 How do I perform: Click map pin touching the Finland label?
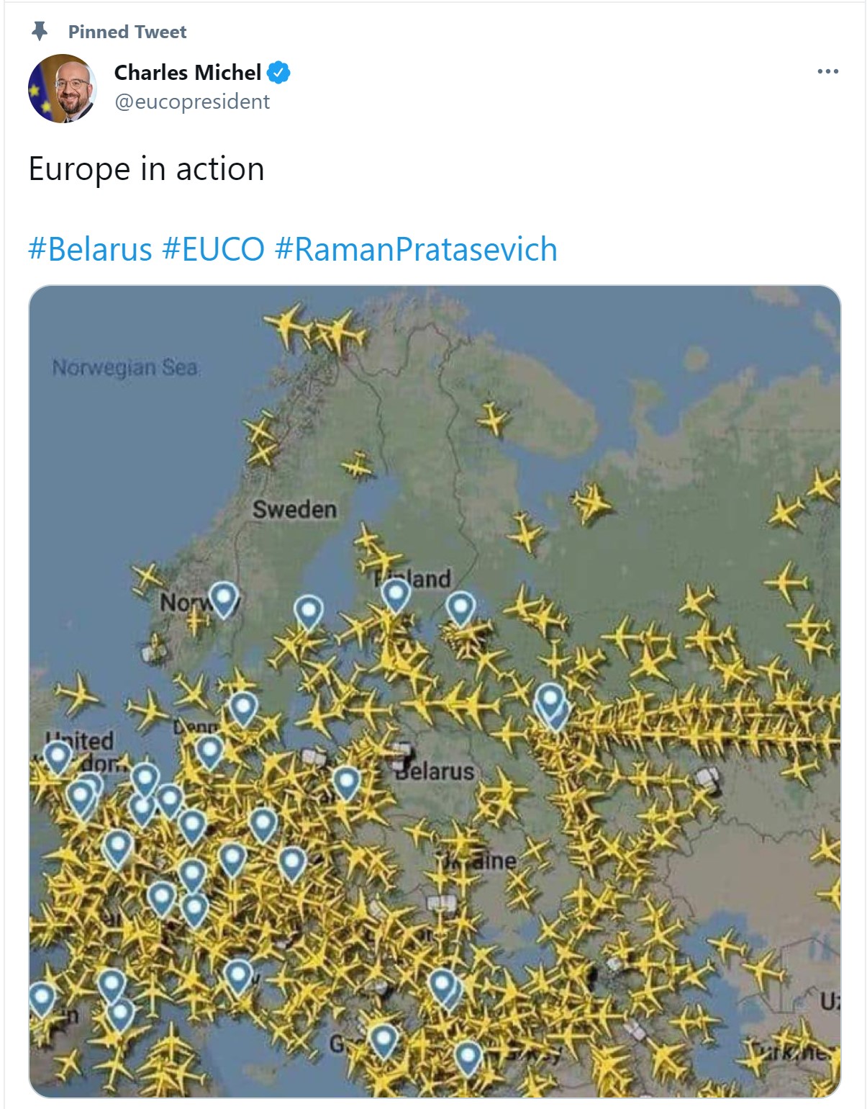396,596
